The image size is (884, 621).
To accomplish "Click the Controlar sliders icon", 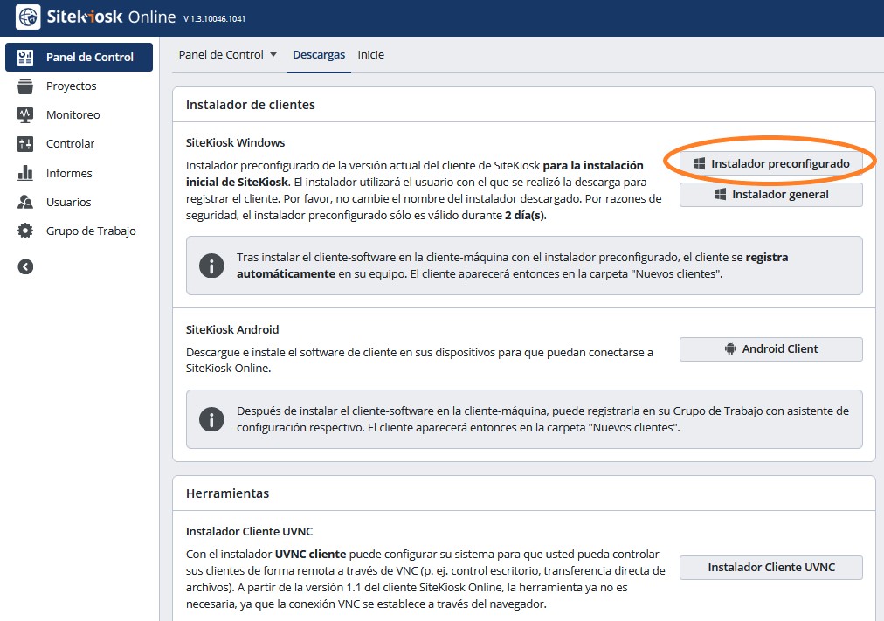I will [x=26, y=144].
